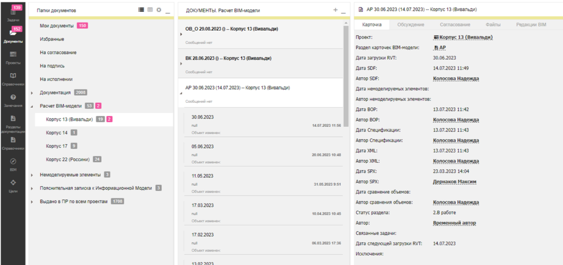The width and height of the screenshot is (563, 265).
Task: Open project link Корпус 13 (Вивальди)
Action: click(x=466, y=37)
